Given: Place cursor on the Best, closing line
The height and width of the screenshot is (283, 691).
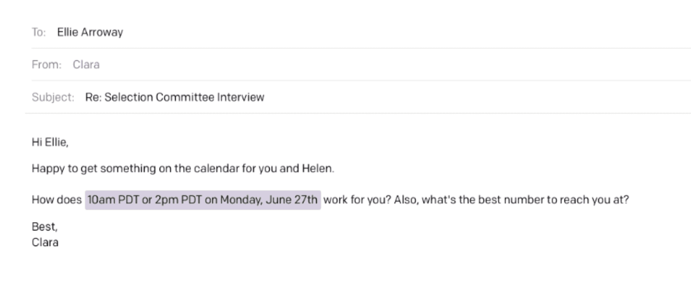Looking at the screenshot, I should pyautogui.click(x=44, y=227).
